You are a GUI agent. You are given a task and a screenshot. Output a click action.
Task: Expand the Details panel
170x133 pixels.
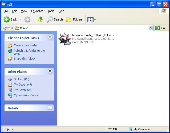[x=50, y=108]
